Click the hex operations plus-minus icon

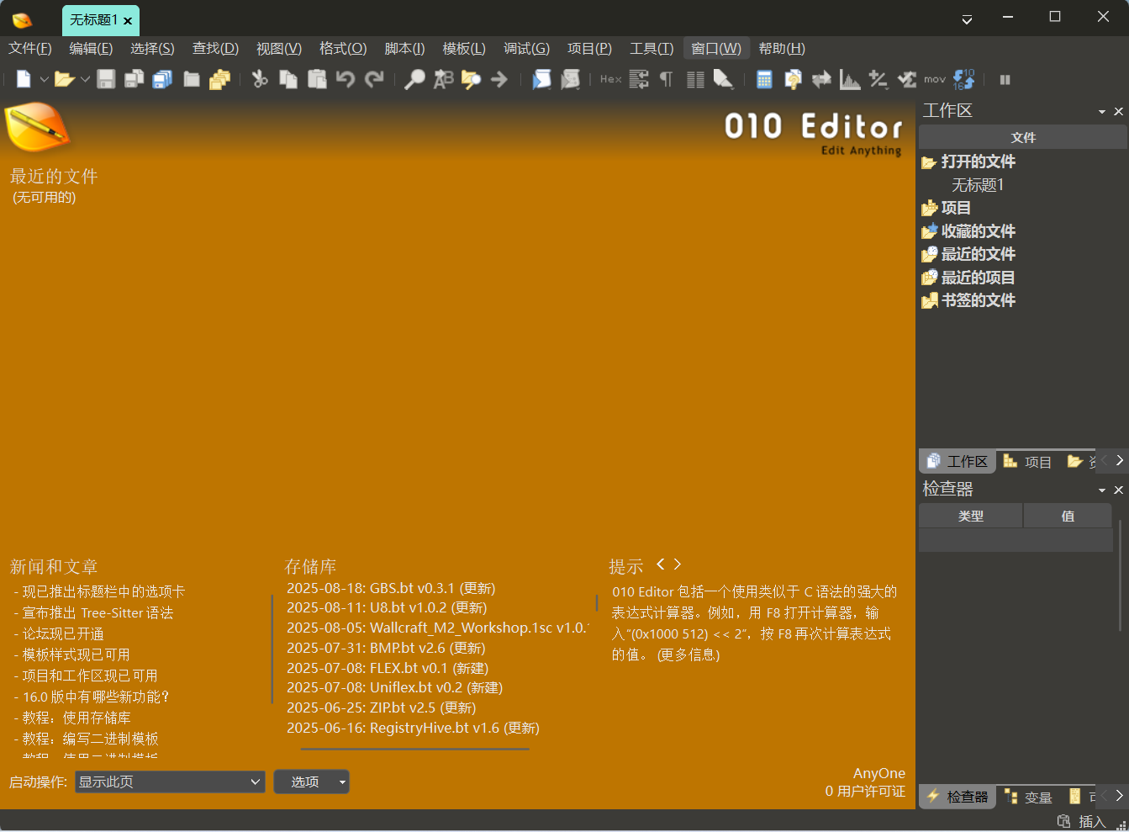[878, 79]
